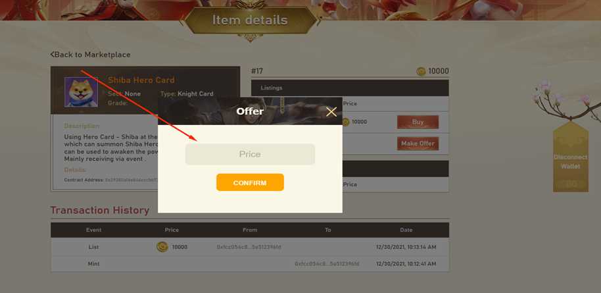Click the Item details banner title
The height and width of the screenshot is (293, 601).
coord(250,20)
